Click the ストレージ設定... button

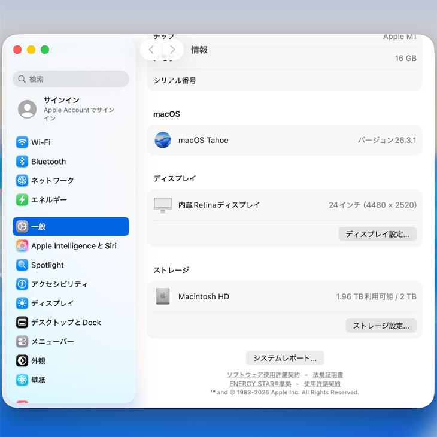[x=381, y=326]
